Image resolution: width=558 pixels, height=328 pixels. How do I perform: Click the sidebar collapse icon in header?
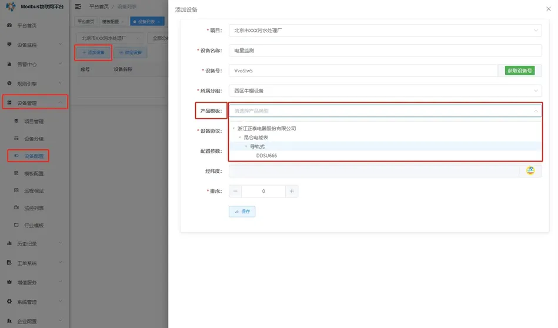click(78, 6)
